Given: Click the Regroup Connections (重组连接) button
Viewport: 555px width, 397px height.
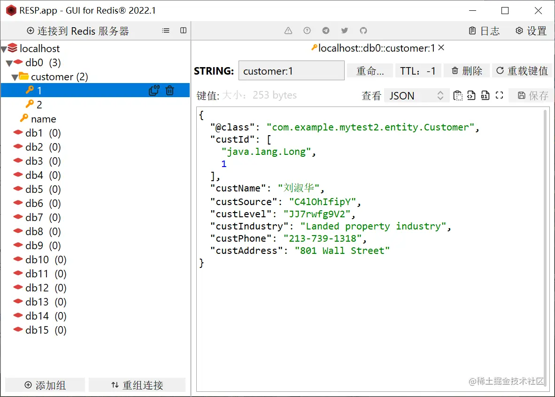Looking at the screenshot, I should point(137,385).
